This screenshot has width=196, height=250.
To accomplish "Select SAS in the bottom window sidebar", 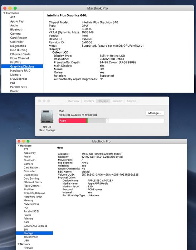I will (x=26, y=222).
